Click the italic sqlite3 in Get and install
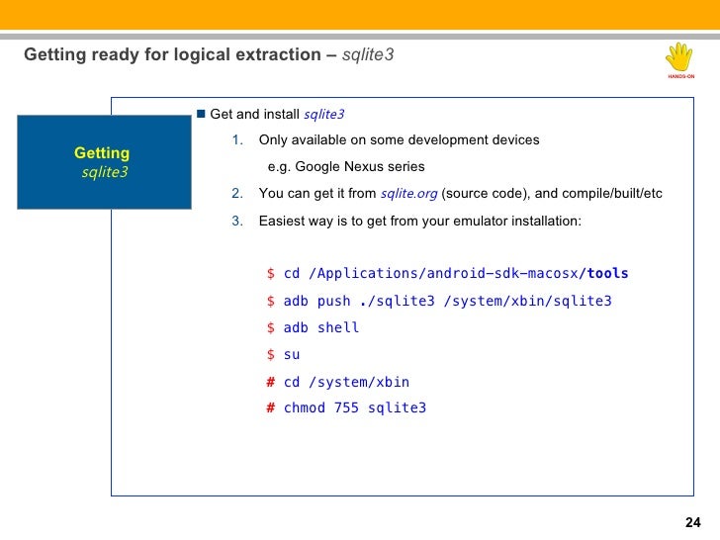 pos(323,114)
